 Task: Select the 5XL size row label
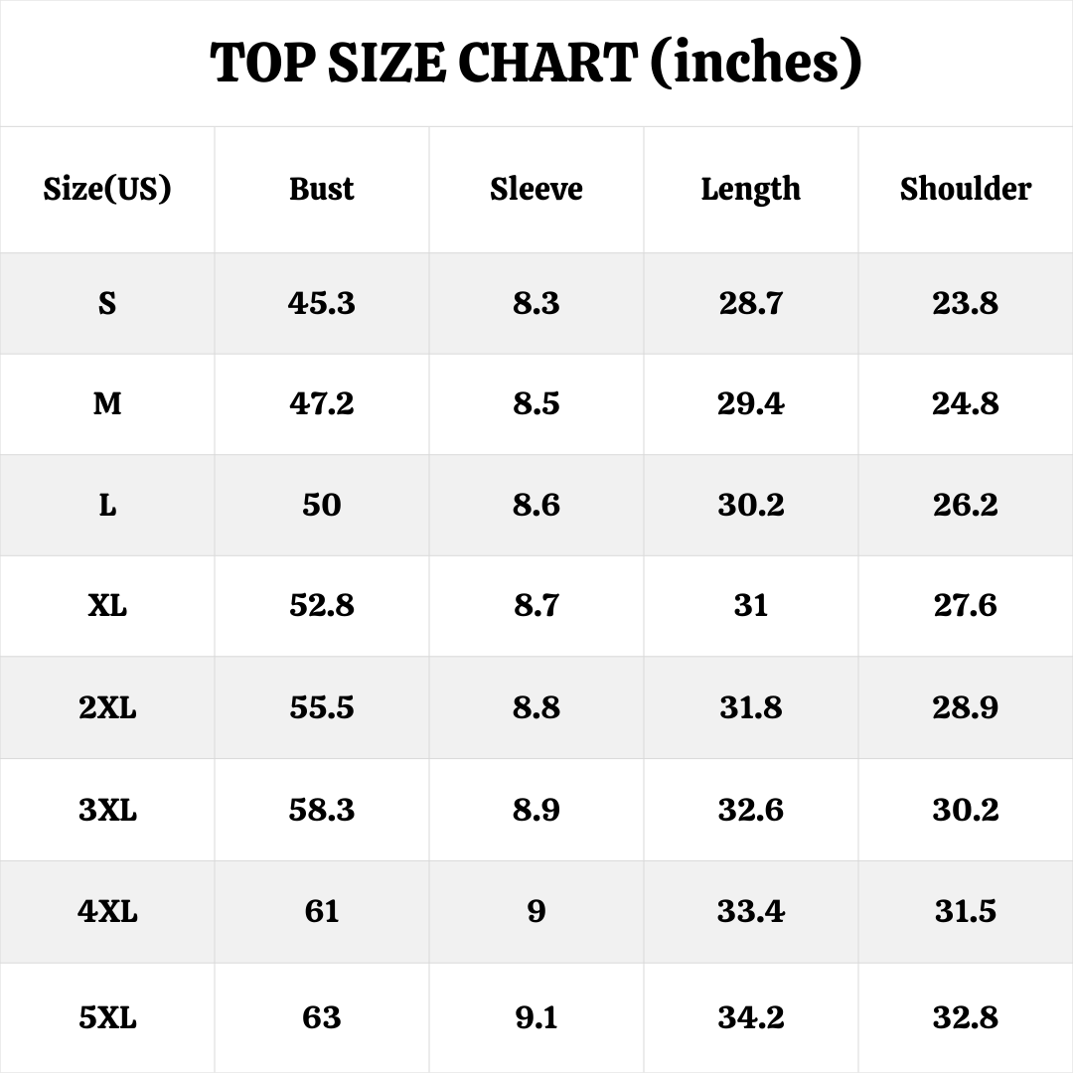click(107, 1017)
